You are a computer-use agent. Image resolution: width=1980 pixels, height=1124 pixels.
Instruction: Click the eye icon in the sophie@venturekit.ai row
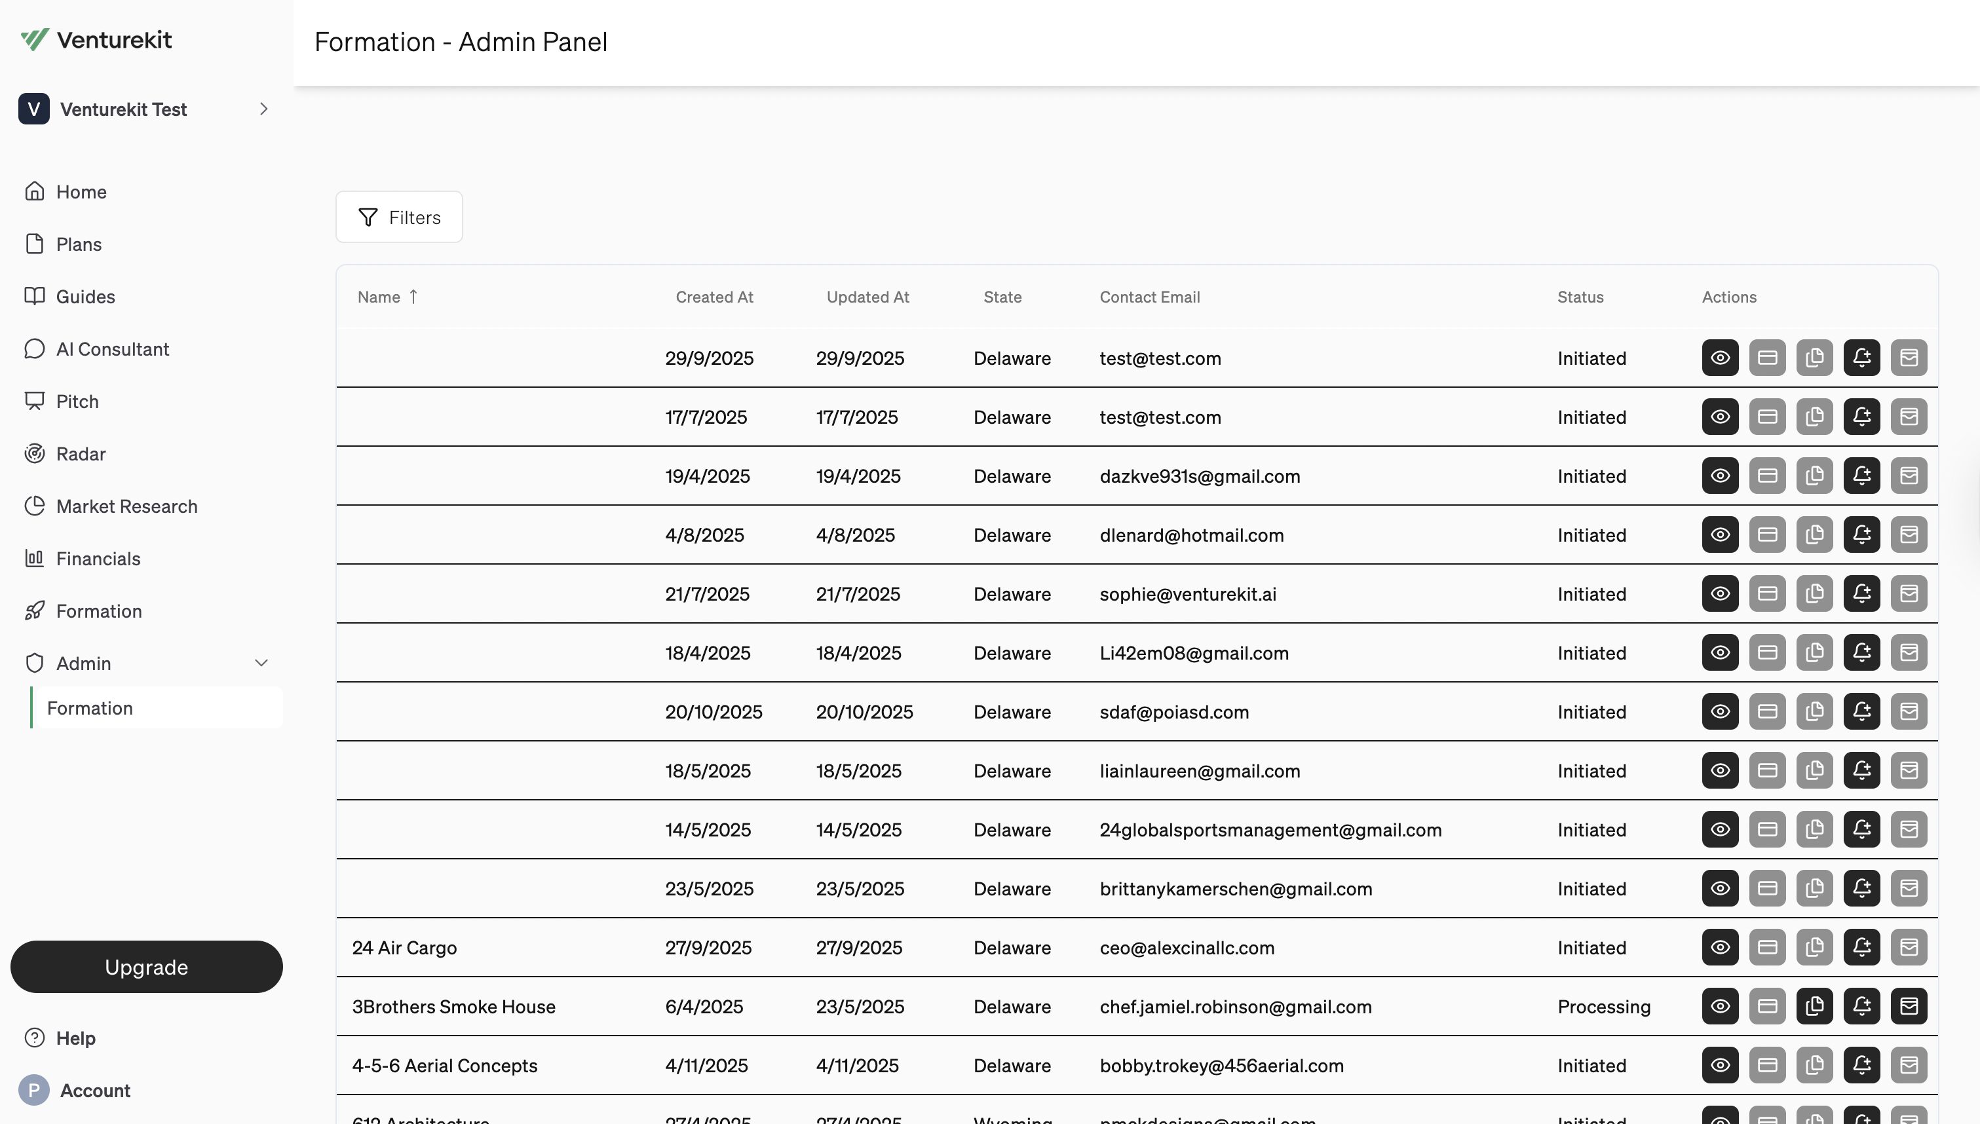(1720, 593)
